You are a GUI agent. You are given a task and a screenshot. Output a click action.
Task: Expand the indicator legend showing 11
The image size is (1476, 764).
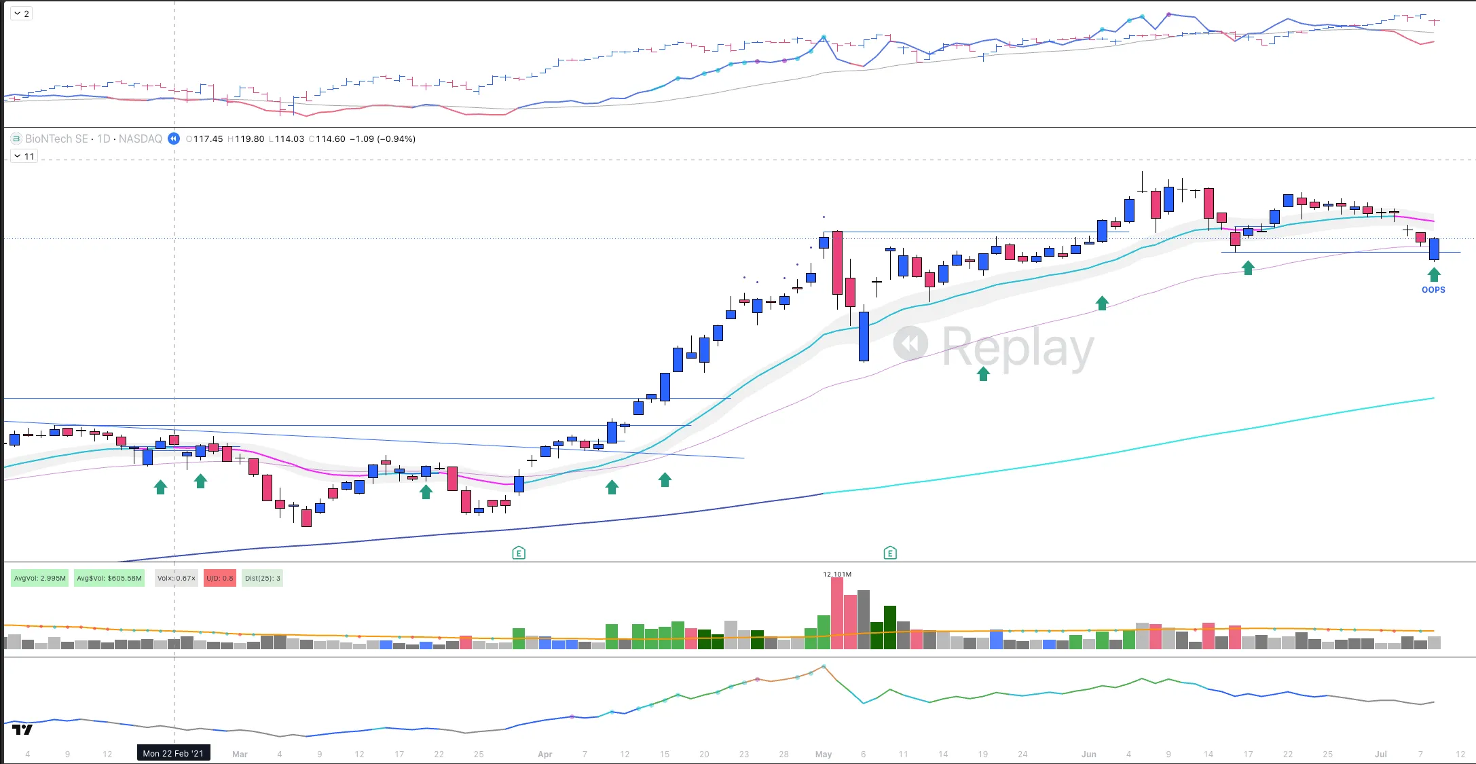pyautogui.click(x=24, y=156)
